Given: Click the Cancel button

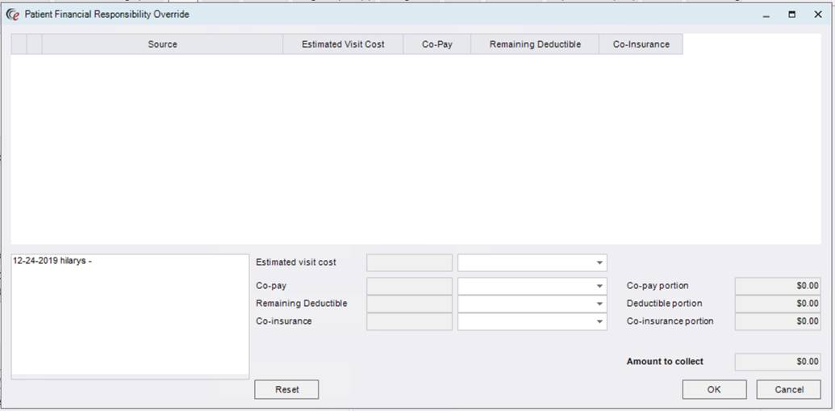Looking at the screenshot, I should (788, 389).
